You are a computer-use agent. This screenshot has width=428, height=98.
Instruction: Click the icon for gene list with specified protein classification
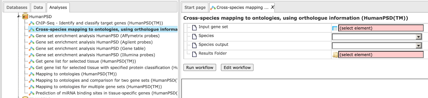click(x=32, y=68)
